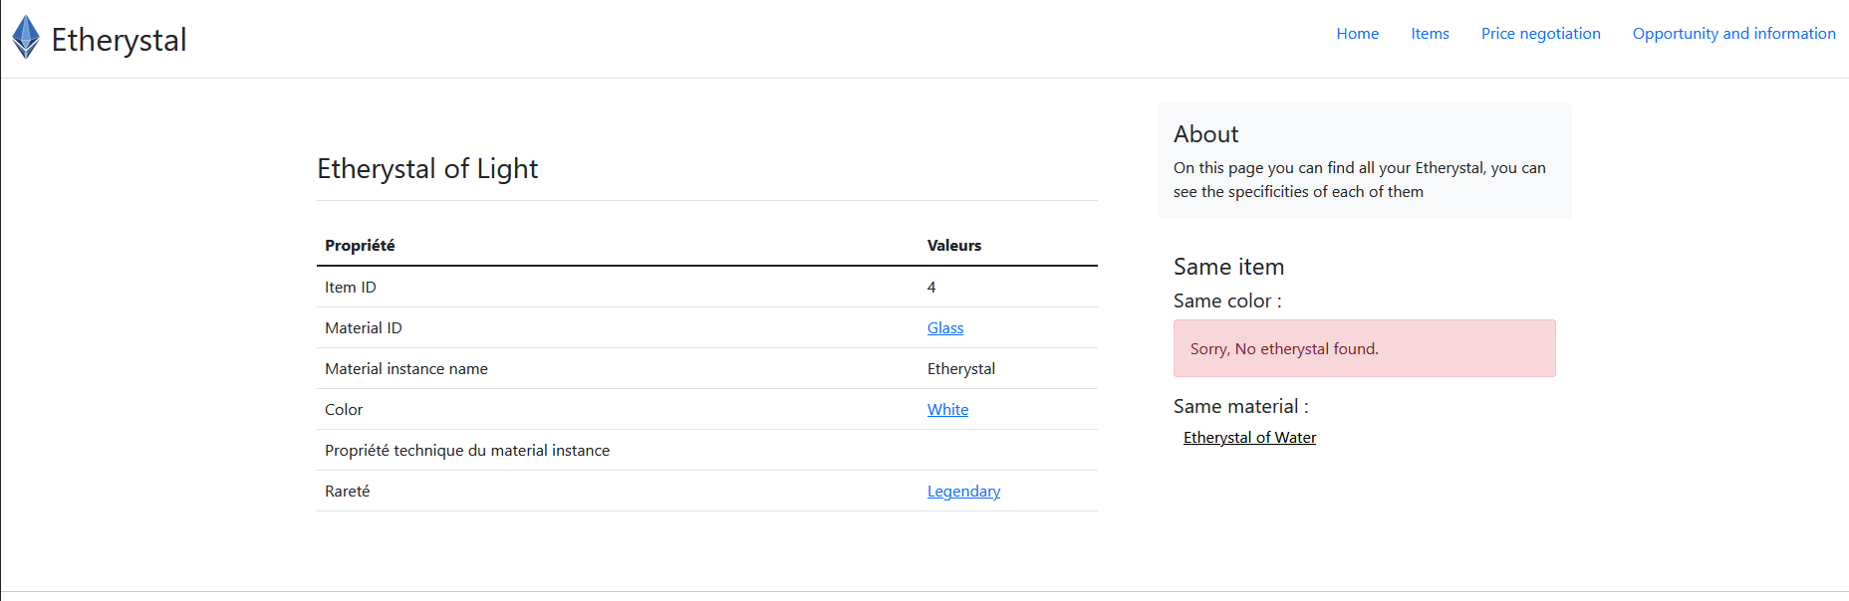Click the Valeurs column header
This screenshot has width=1849, height=601.
[x=954, y=246]
